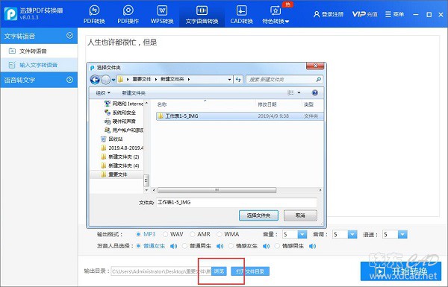Click the 选择文件夹 button
The height and width of the screenshot is (287, 448).
(258, 215)
